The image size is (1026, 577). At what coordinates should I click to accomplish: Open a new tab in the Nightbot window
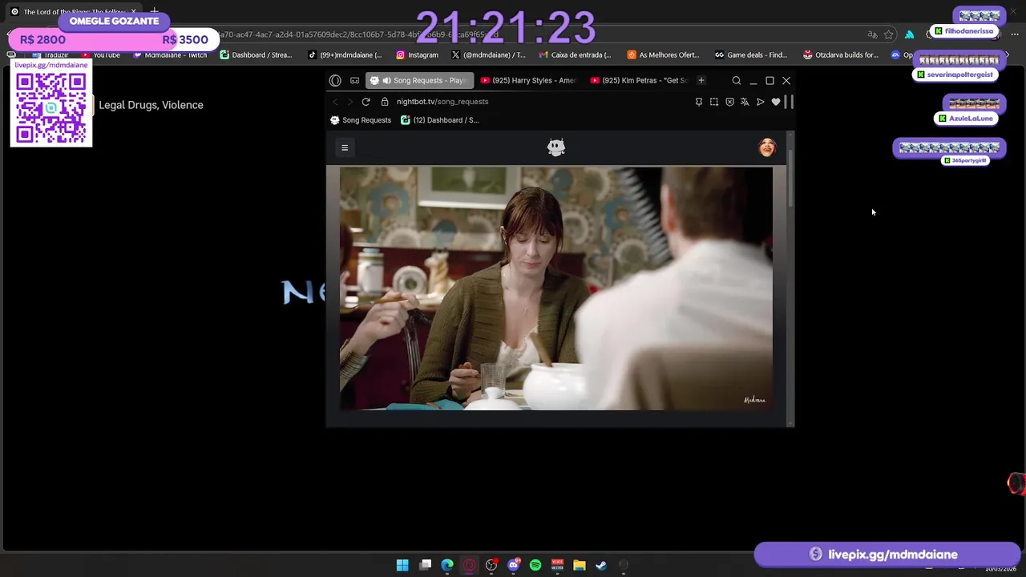(x=701, y=80)
